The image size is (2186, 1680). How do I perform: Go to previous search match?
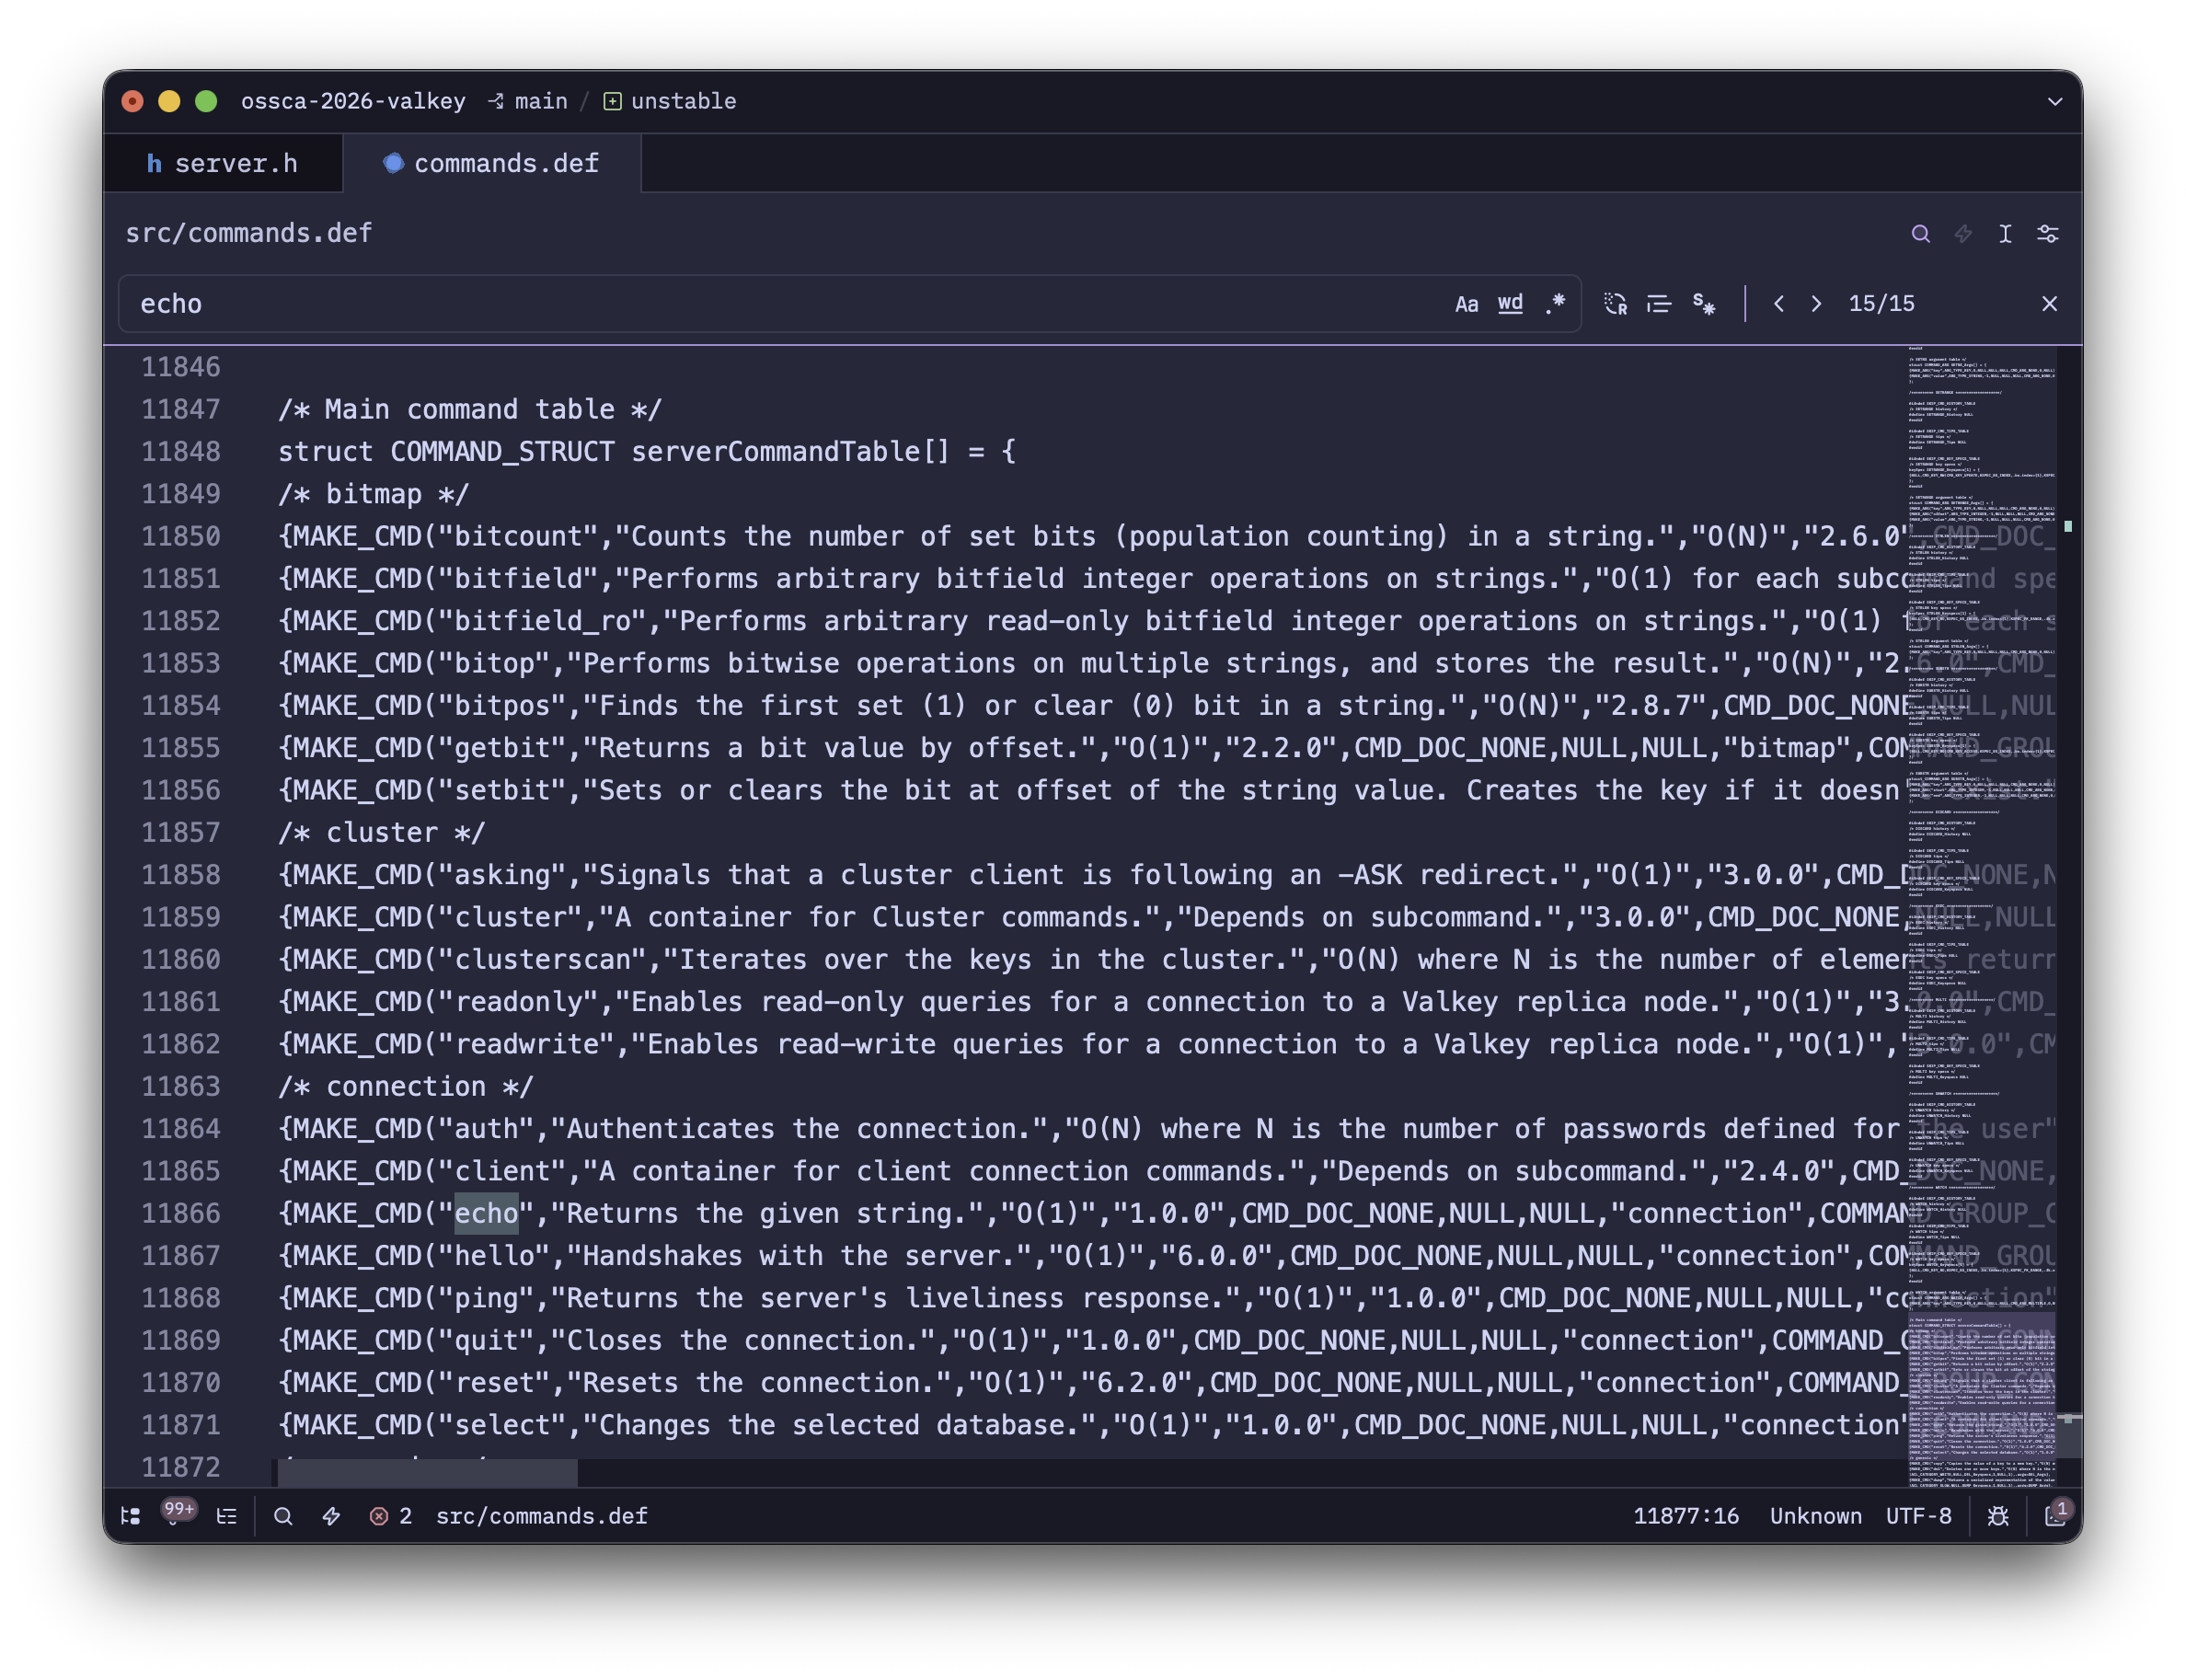[1778, 304]
